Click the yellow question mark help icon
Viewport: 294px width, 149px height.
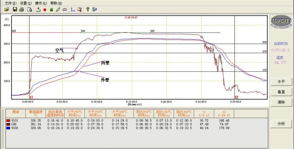(x=88, y=10)
